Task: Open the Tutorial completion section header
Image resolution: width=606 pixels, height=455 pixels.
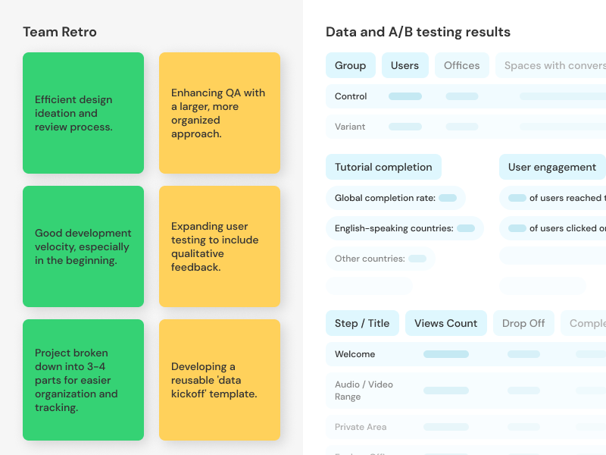Action: click(383, 167)
